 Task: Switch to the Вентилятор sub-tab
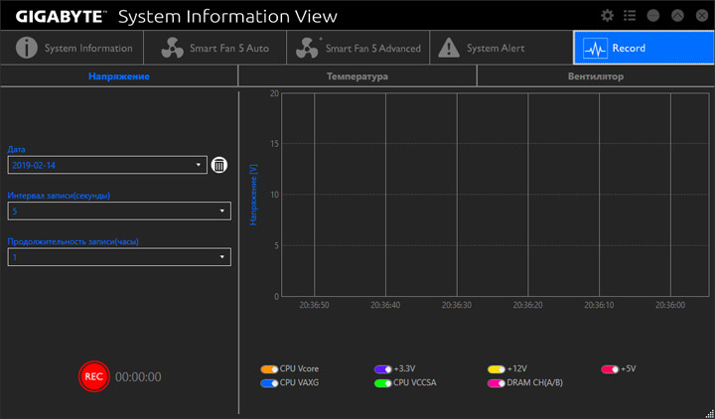point(596,76)
